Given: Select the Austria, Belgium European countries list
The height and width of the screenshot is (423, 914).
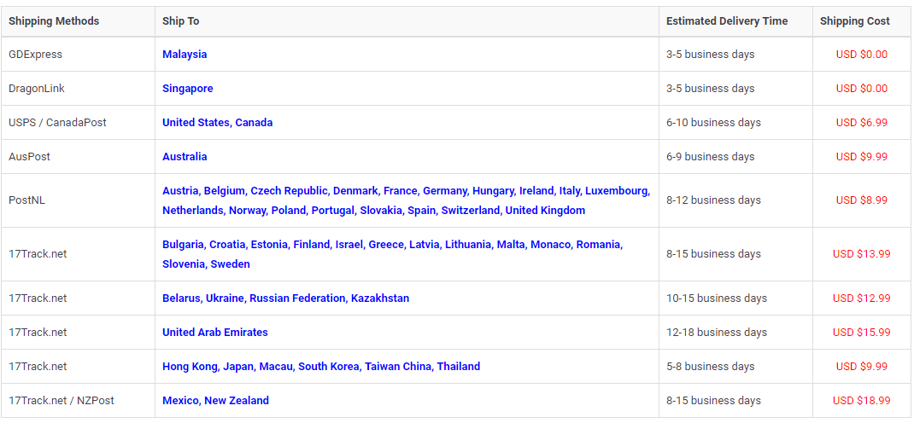Looking at the screenshot, I should [x=406, y=191].
